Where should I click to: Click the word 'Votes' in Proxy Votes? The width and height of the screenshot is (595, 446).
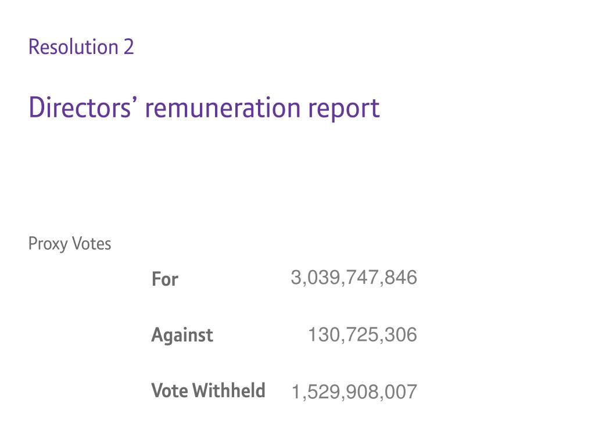[91, 243]
